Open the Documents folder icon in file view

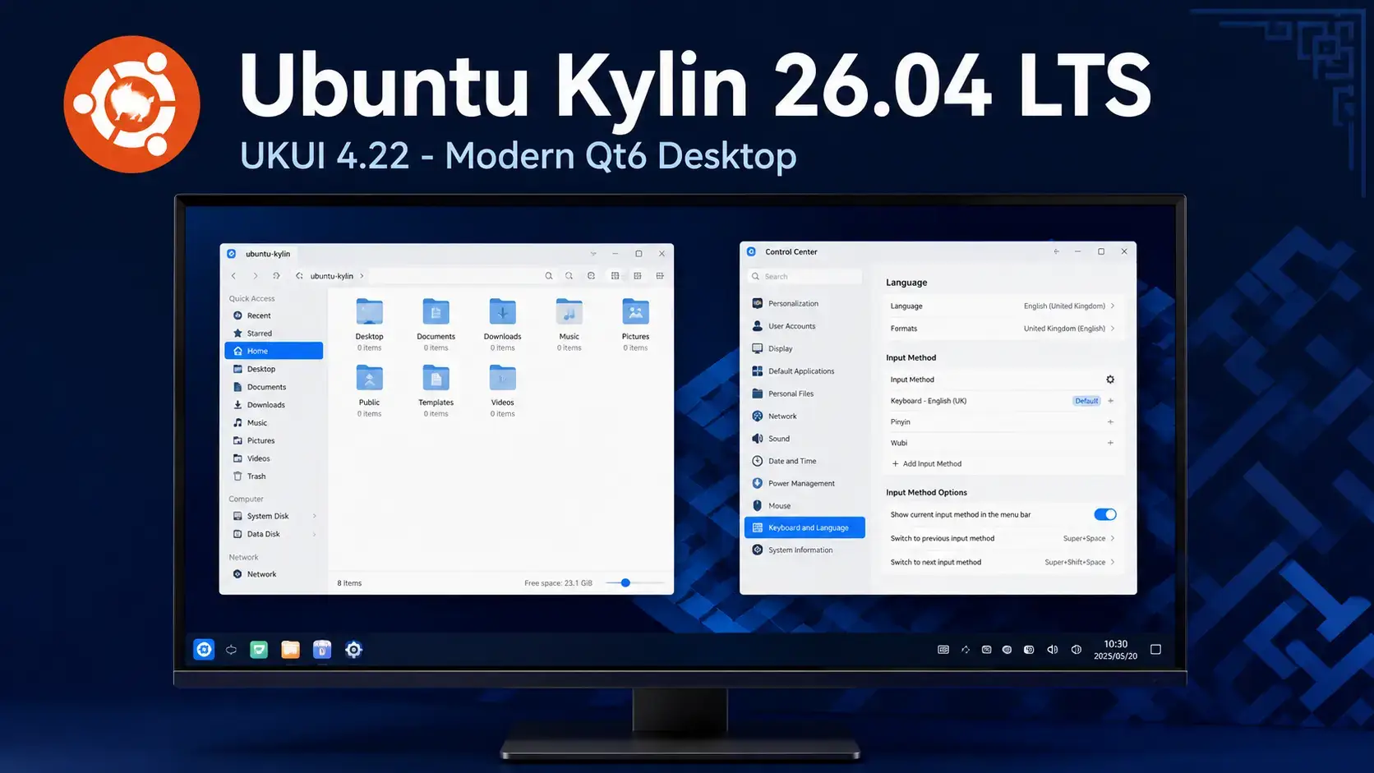(x=436, y=312)
